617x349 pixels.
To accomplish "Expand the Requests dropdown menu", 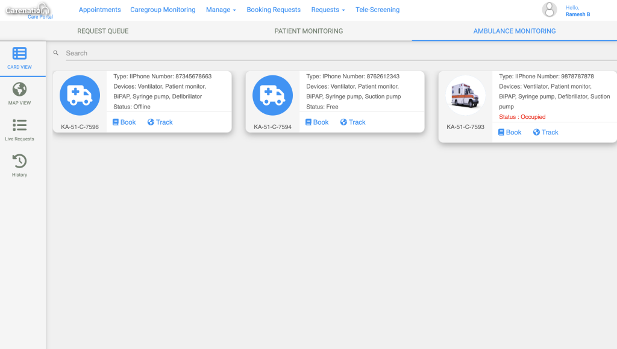I will pyautogui.click(x=328, y=10).
